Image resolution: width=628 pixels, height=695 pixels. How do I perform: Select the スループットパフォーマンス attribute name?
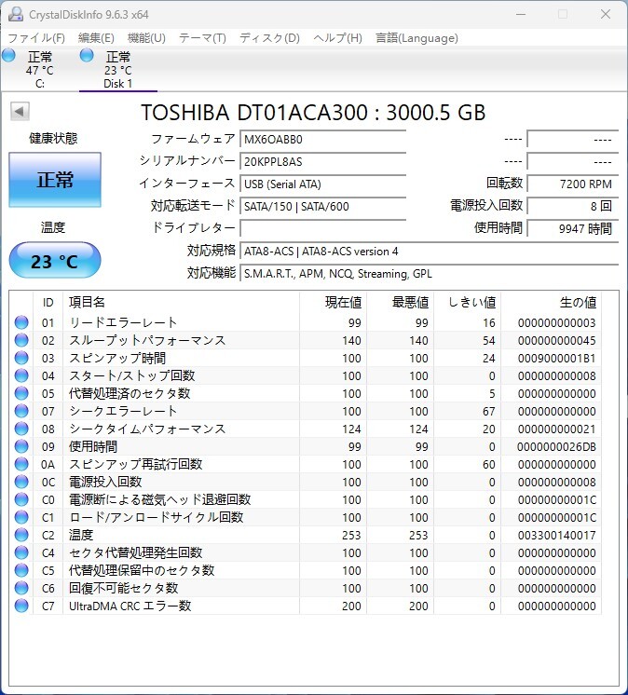coord(147,340)
